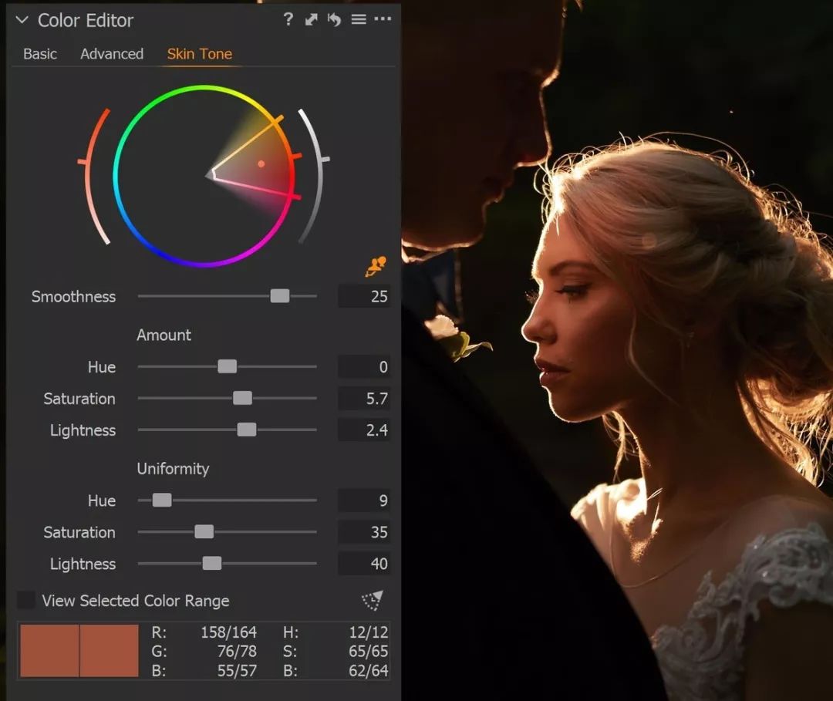This screenshot has width=833, height=701.
Task: Click the Amount section heading
Action: (x=164, y=335)
